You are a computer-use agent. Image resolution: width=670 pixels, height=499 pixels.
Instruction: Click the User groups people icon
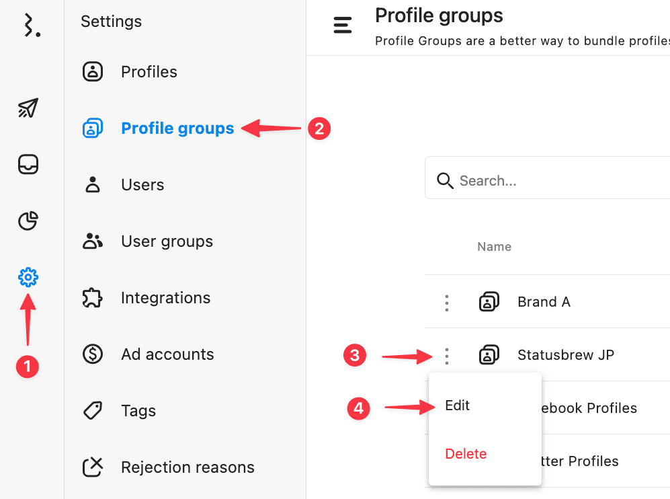(x=93, y=241)
